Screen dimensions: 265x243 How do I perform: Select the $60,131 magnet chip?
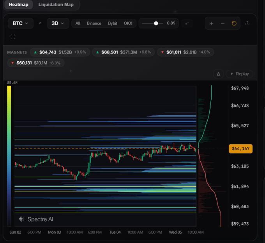coord(36,63)
